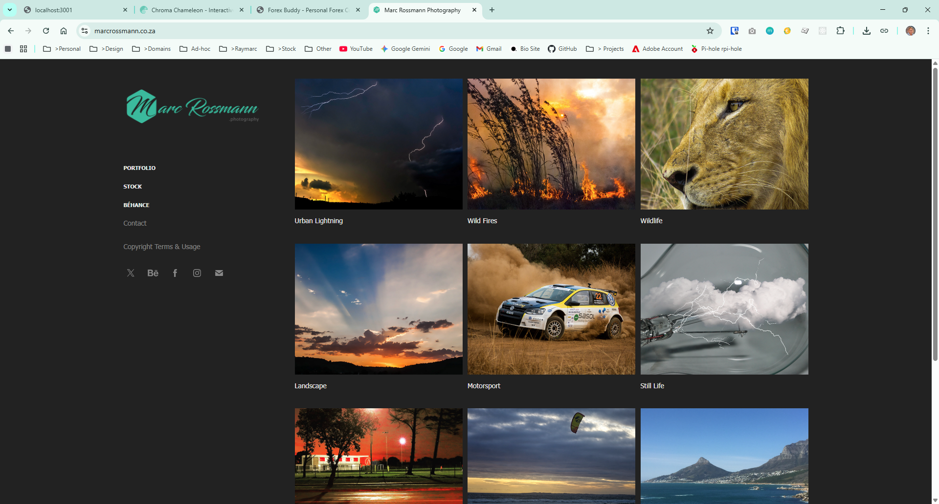The width and height of the screenshot is (939, 504).
Task: Open the X (Twitter) social icon
Action: click(131, 273)
